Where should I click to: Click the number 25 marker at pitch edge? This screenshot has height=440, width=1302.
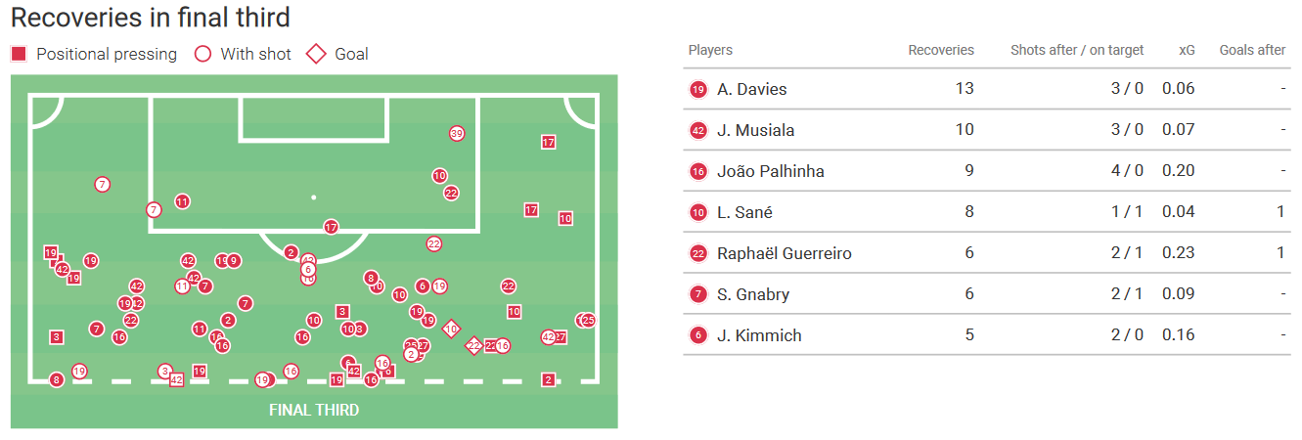(588, 320)
